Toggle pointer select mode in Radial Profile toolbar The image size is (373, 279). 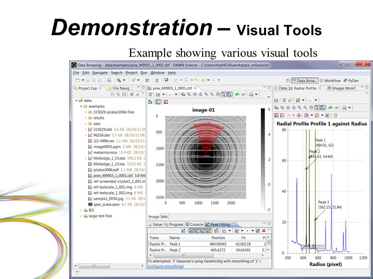coord(317,108)
